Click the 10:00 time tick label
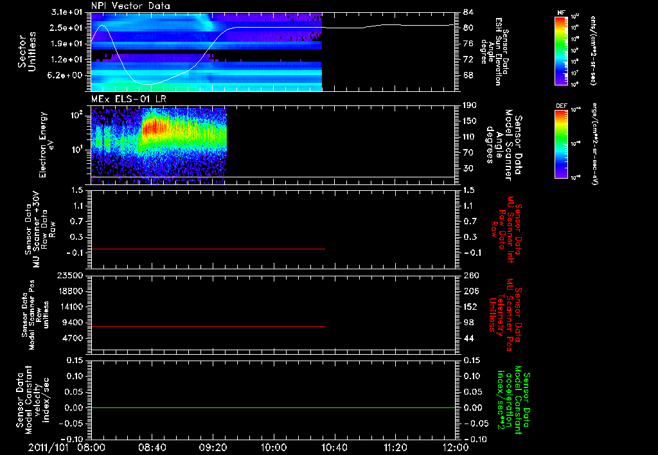658x455 pixels. (x=274, y=447)
